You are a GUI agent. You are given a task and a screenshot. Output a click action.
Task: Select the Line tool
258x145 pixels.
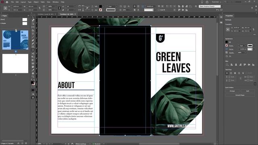pos(33,37)
